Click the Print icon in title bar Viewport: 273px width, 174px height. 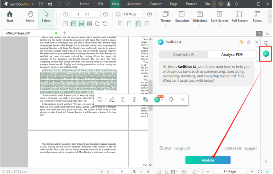[x=50, y=4]
